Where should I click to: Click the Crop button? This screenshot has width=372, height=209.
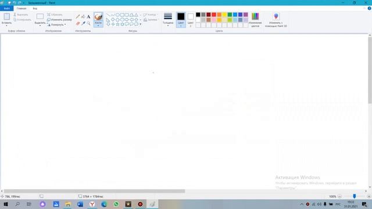point(55,15)
